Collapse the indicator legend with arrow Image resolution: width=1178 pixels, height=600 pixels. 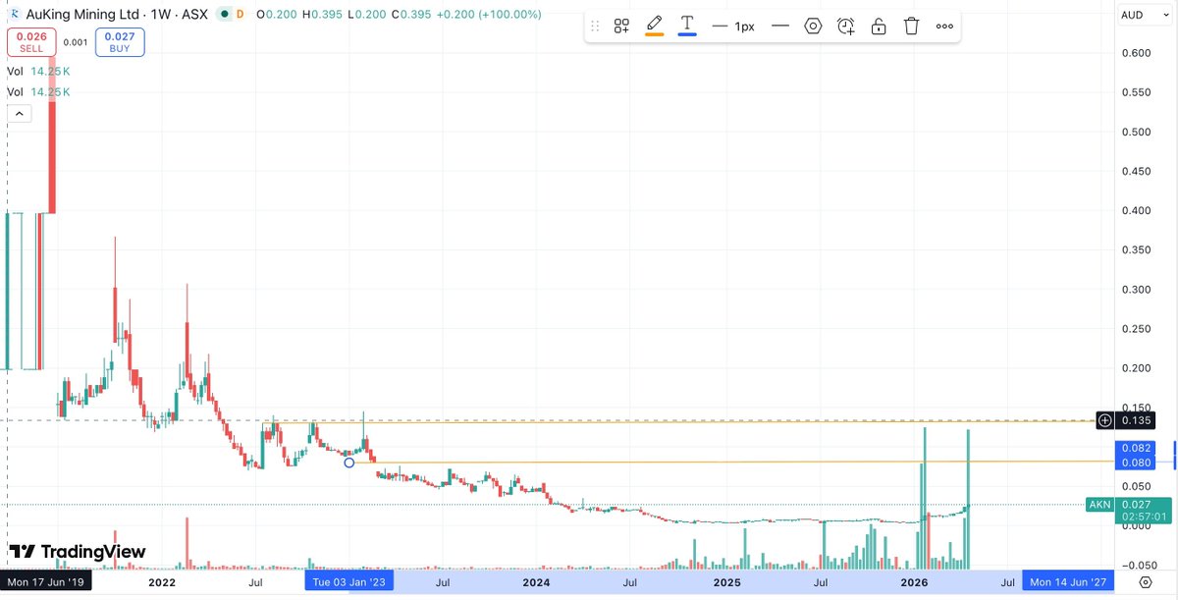[x=19, y=114]
